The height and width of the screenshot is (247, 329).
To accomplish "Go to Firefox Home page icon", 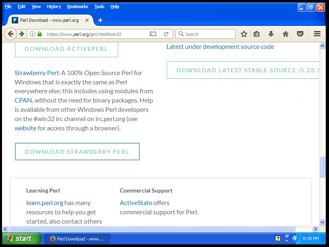I will [286, 34].
